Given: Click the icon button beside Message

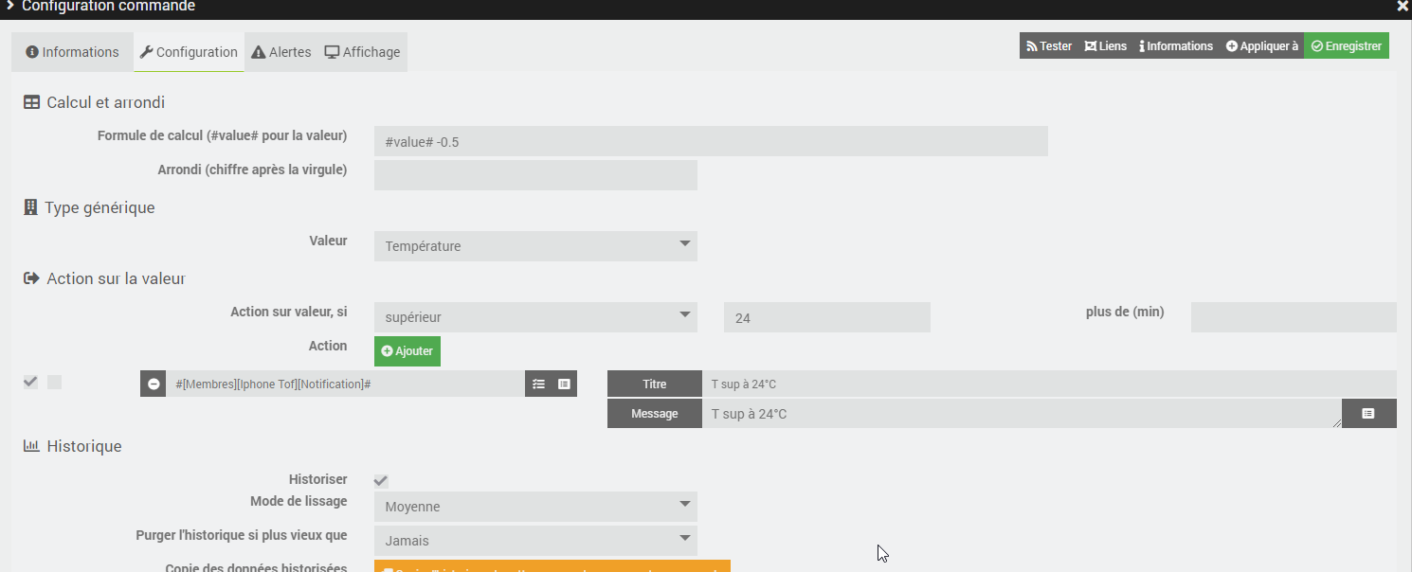Looking at the screenshot, I should 1369,414.
